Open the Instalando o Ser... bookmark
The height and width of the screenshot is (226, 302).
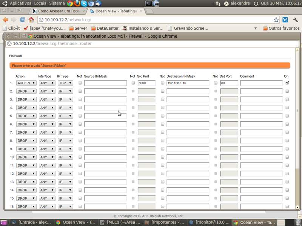click(x=143, y=28)
